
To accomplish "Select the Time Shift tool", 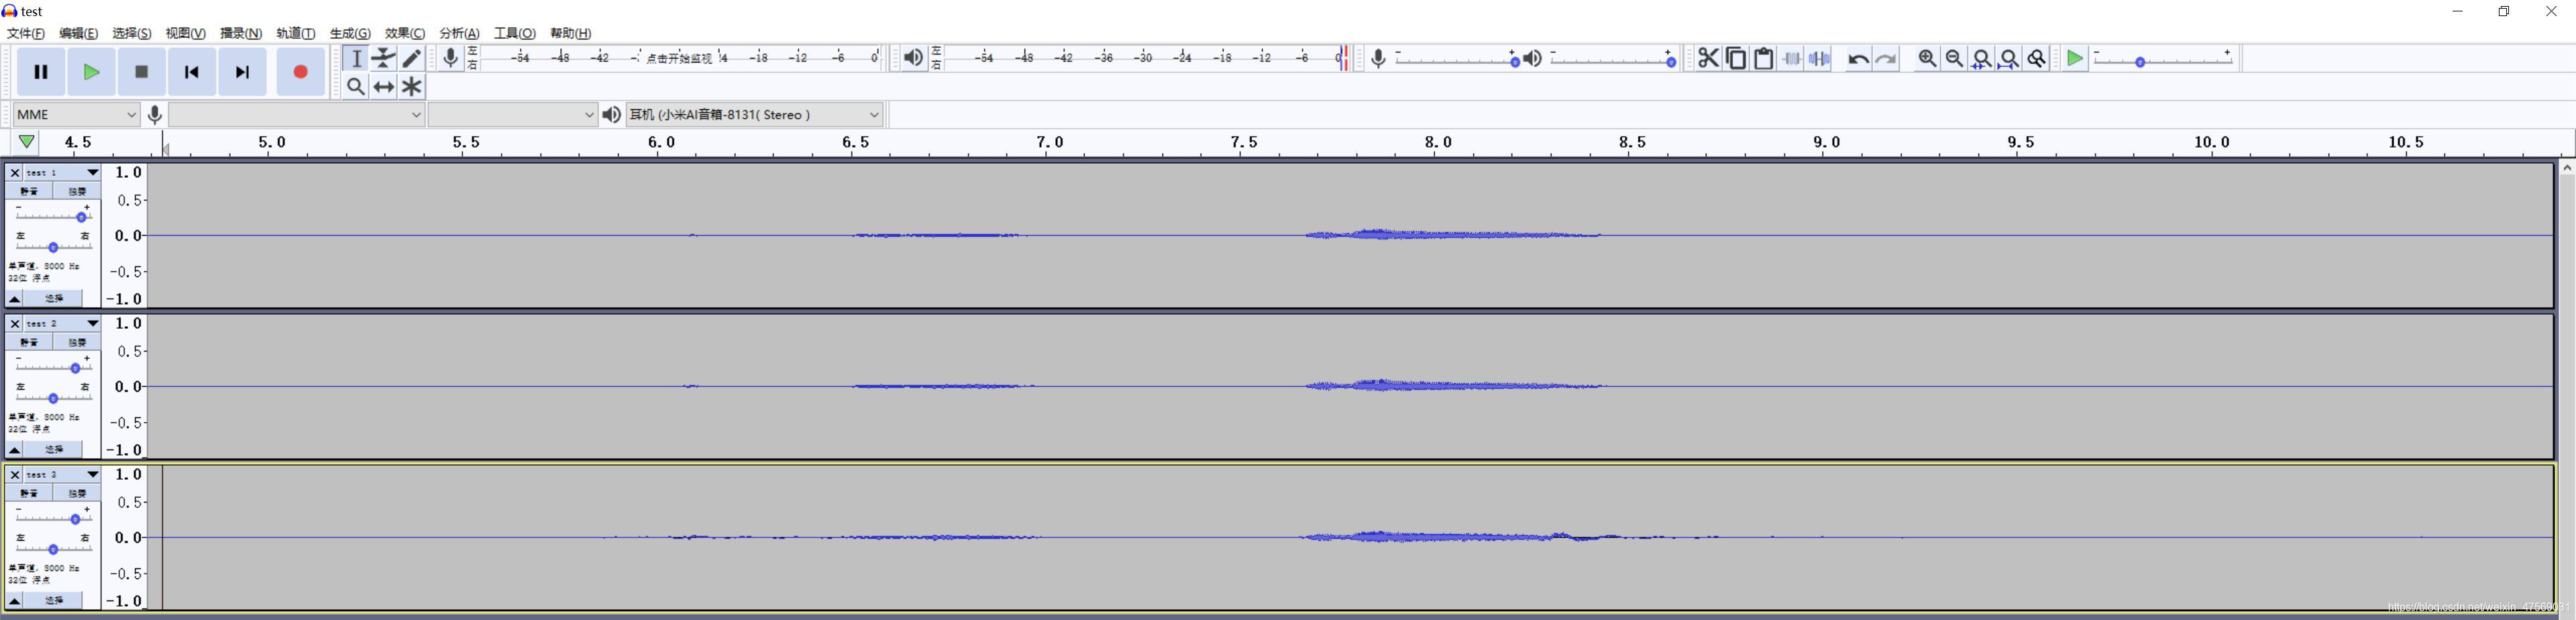I will [x=384, y=87].
